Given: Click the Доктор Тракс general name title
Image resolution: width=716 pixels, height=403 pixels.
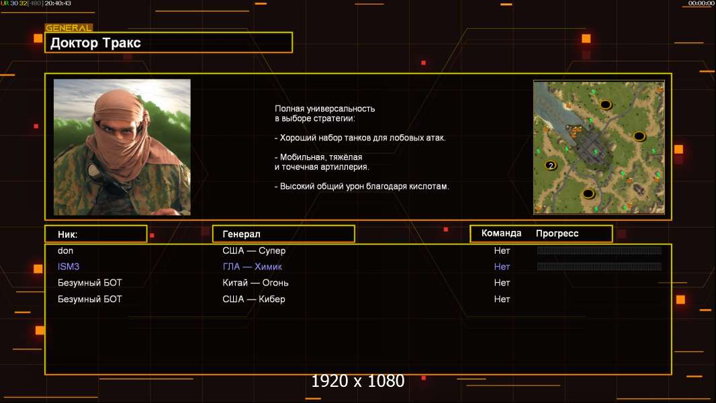Looking at the screenshot, I should (x=95, y=43).
